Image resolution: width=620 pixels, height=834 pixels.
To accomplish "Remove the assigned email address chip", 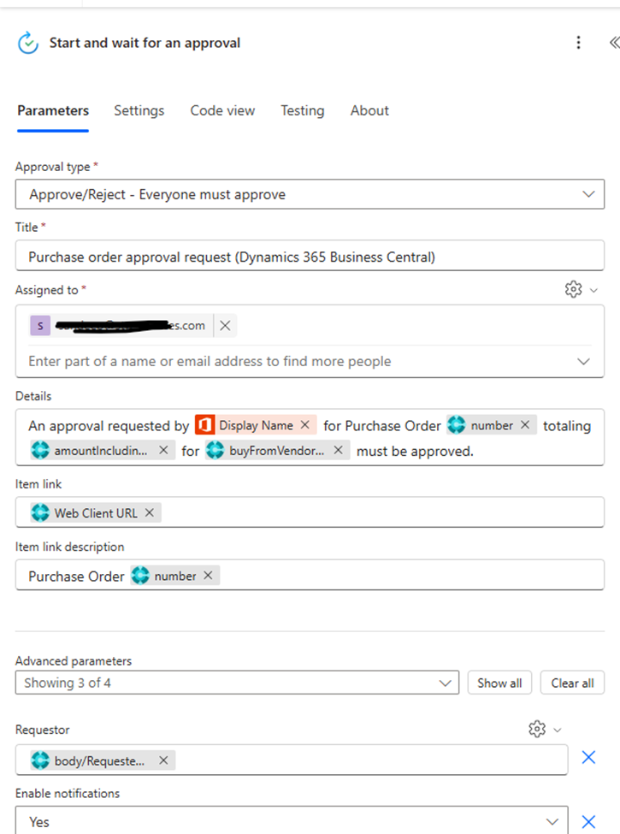I will coord(225,325).
